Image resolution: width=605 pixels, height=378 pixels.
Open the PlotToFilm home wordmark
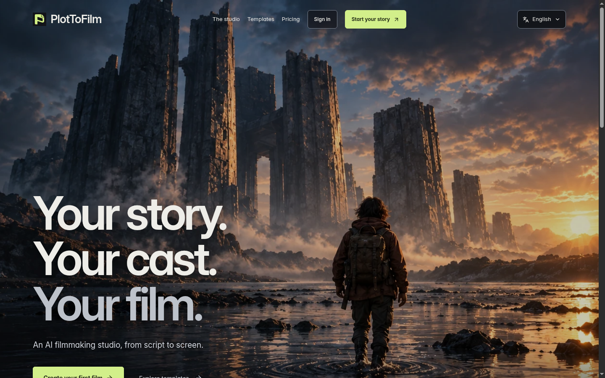(x=76, y=19)
